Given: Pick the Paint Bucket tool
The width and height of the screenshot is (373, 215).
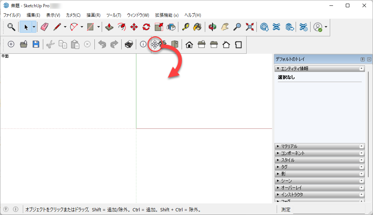Looking at the screenshot, I should pyautogui.click(x=197, y=27).
